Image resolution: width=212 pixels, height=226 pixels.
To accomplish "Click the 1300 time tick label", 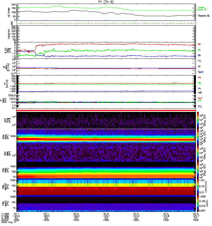I will click(x=106, y=220).
